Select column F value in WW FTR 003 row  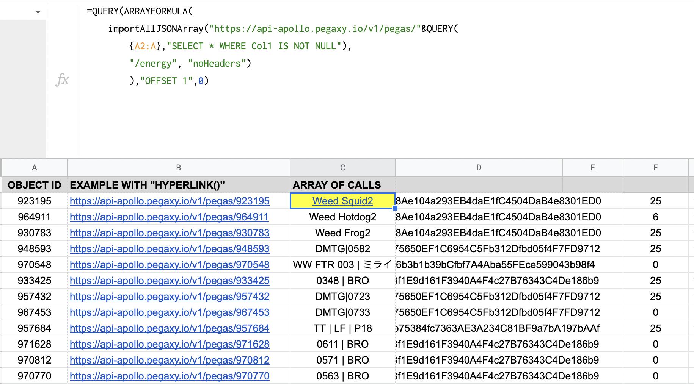[x=656, y=265]
